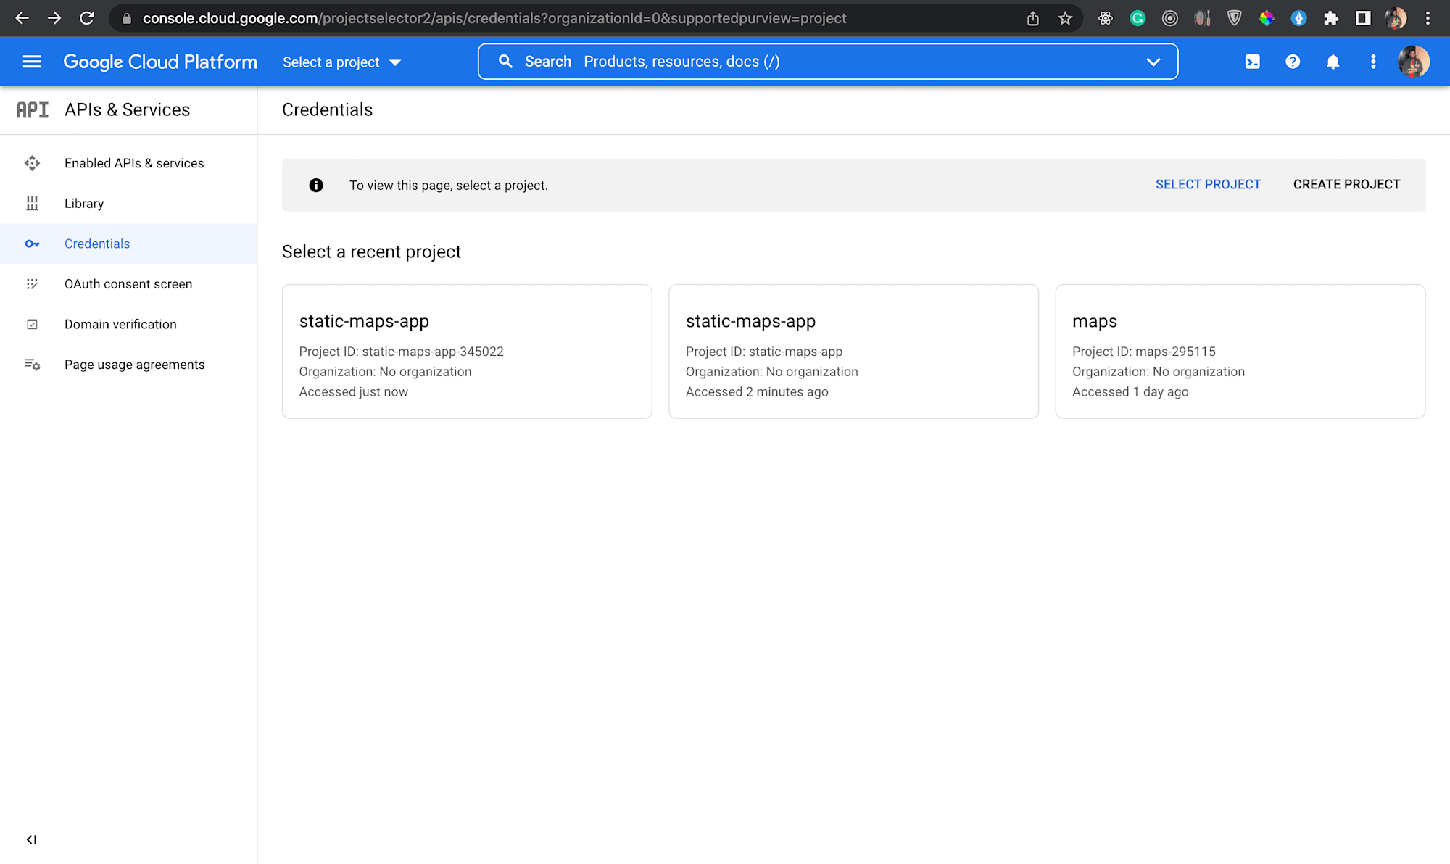Bookmark this page with the star
Viewport: 1450px width, 864px height.
(x=1065, y=18)
